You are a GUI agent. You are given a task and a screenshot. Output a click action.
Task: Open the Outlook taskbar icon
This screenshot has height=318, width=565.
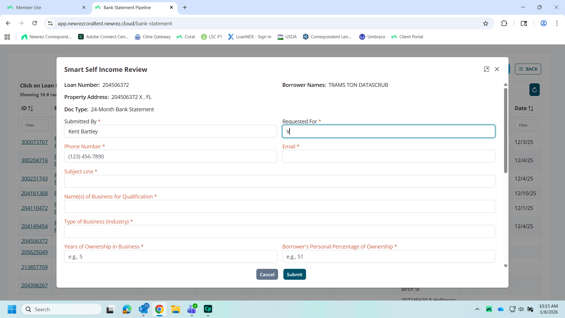click(143, 309)
